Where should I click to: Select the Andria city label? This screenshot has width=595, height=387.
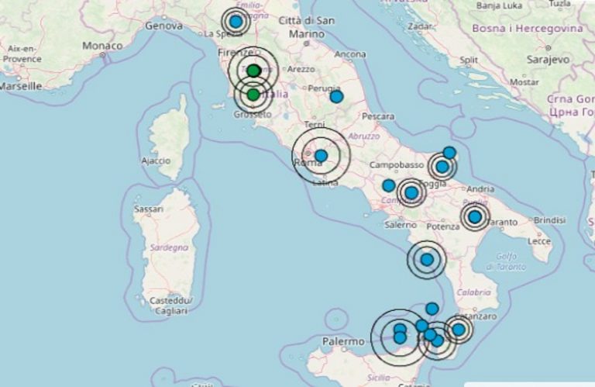tap(480, 188)
